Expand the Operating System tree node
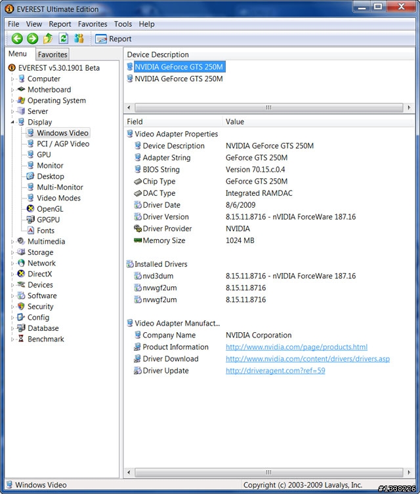 point(12,101)
